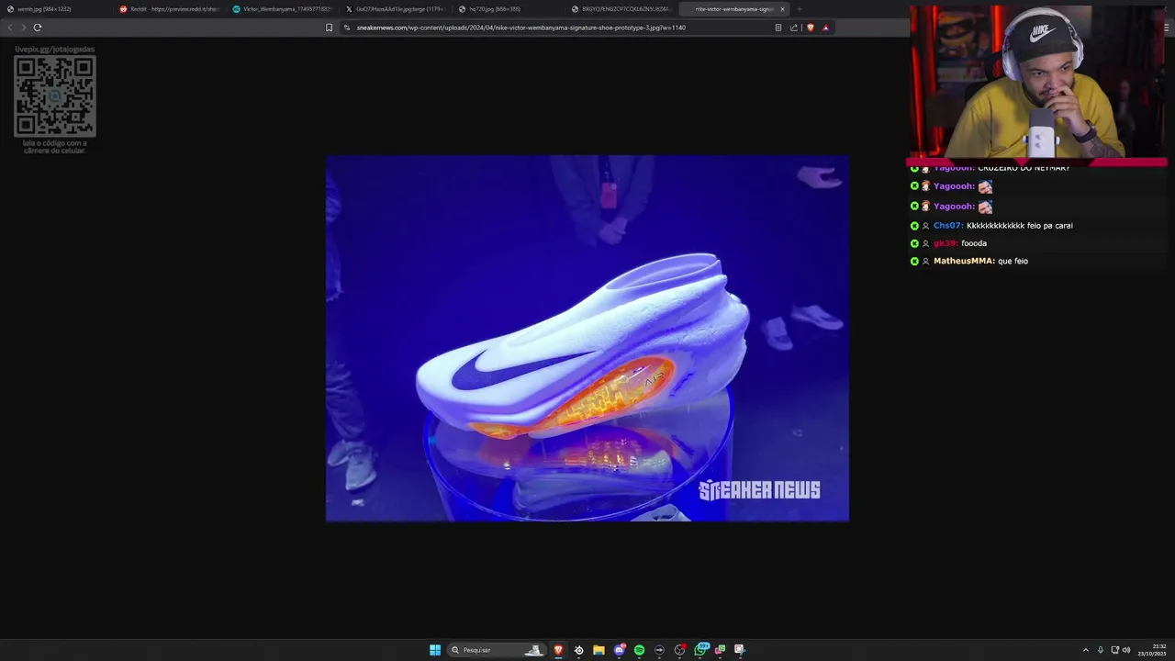Viewport: 1175px width, 661px height.
Task: Open network settings tray icon
Action: 1115,650
